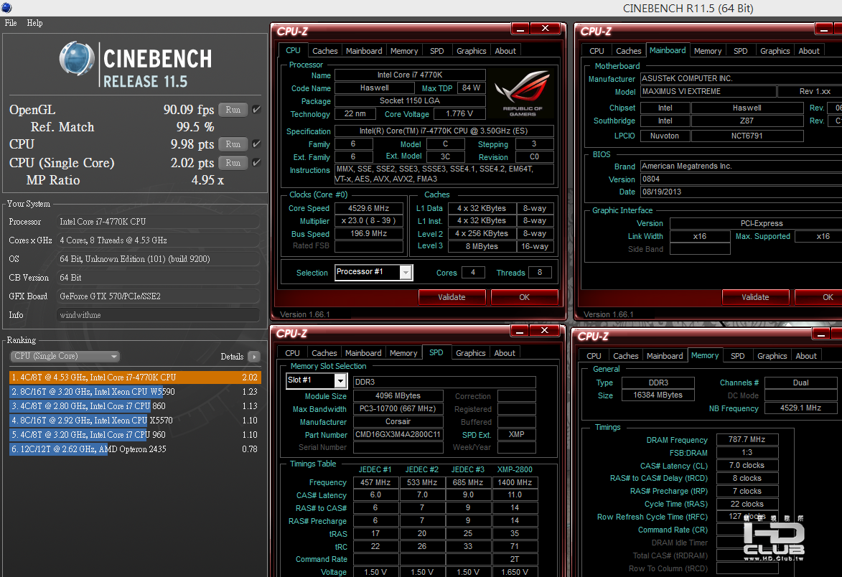842x577 pixels.
Task: Select CPU tab in CPU-Z SPD window
Action: tap(293, 353)
